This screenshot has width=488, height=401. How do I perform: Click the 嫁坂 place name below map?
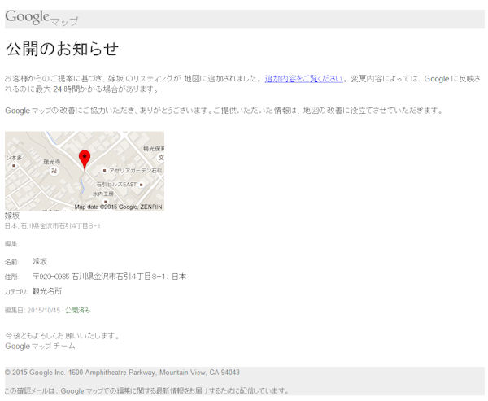(x=12, y=216)
